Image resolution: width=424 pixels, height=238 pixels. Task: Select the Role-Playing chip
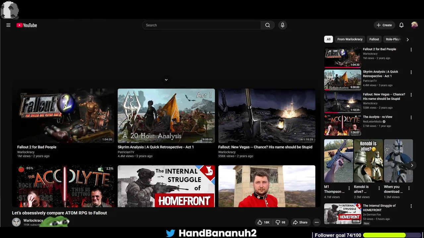coord(393,39)
